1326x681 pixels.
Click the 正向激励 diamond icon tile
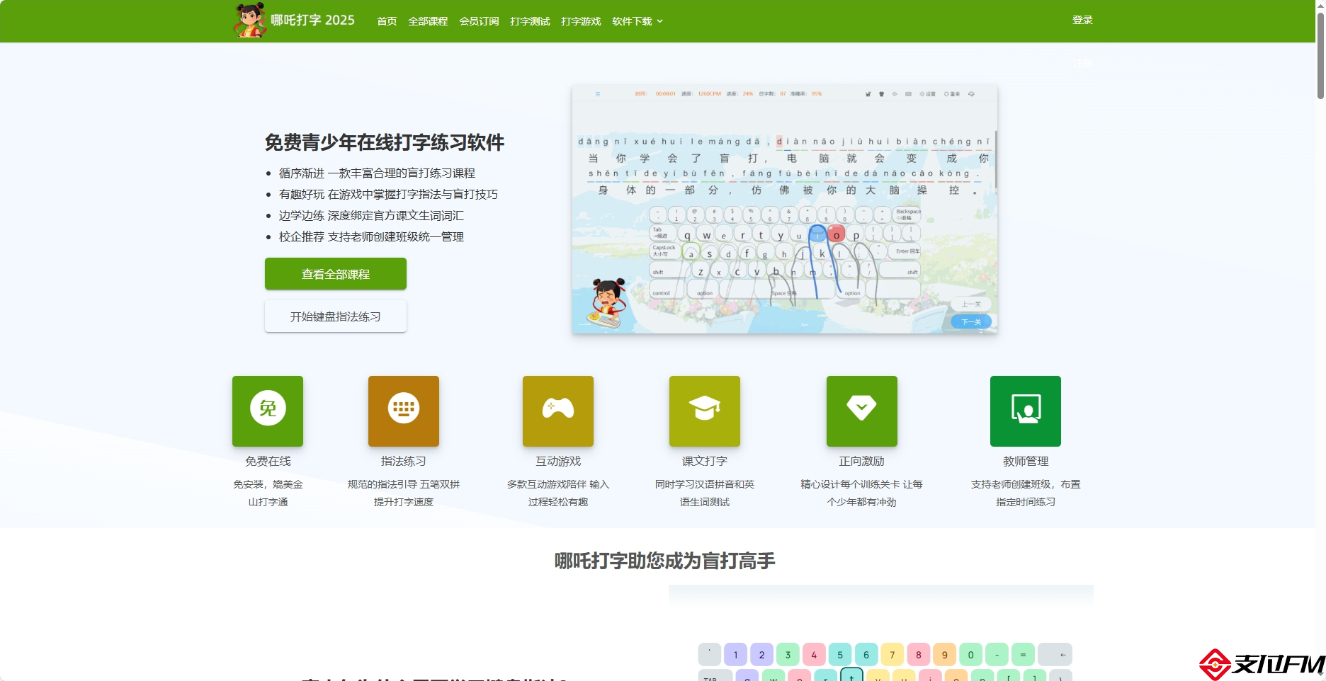(x=862, y=411)
